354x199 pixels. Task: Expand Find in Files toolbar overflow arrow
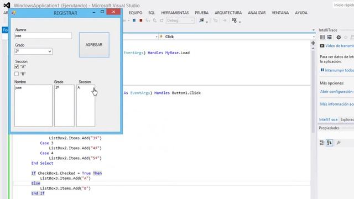point(207,22)
